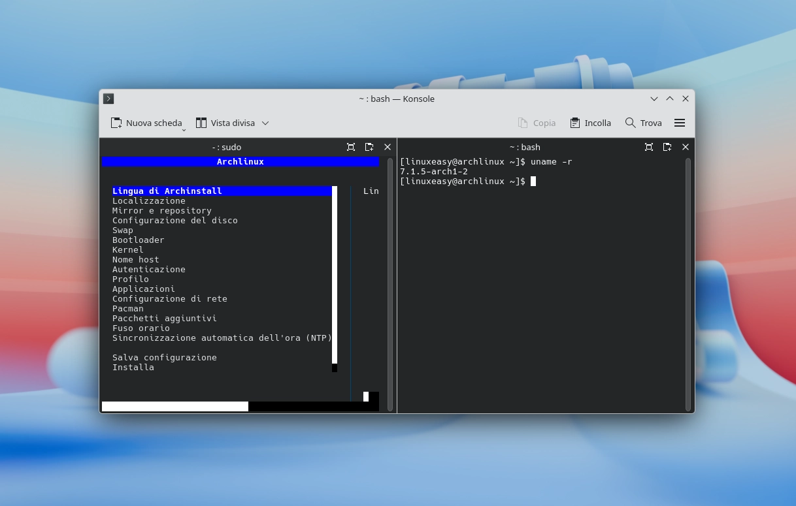Image resolution: width=796 pixels, height=506 pixels.
Task: Click the Vista divisa split view button
Action: pyautogui.click(x=225, y=123)
